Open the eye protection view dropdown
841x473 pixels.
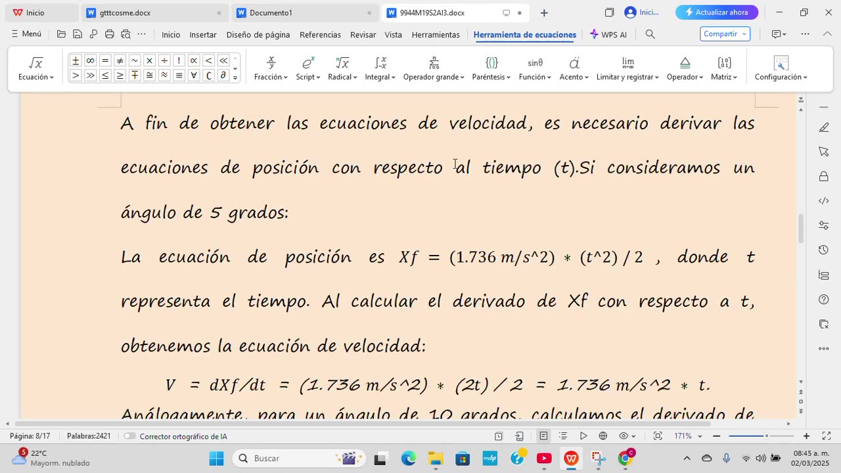(628, 436)
